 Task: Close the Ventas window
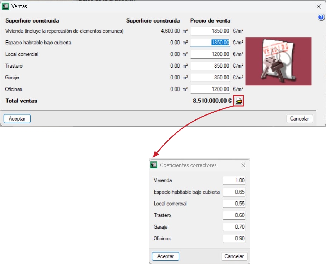tap(319, 6)
